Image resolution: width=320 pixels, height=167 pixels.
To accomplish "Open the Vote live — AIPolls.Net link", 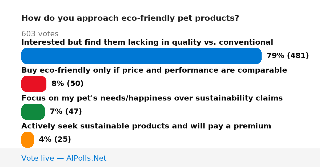I will click(x=64, y=158).
